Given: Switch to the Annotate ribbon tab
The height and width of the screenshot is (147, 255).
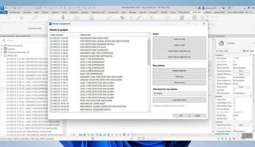Looking at the screenshot, I should pos(74,12).
